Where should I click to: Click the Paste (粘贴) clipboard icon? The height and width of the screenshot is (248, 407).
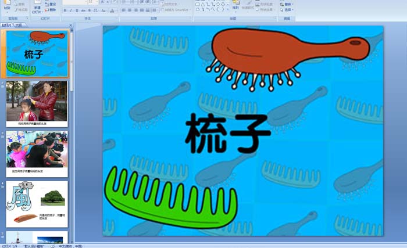pyautogui.click(x=7, y=3)
